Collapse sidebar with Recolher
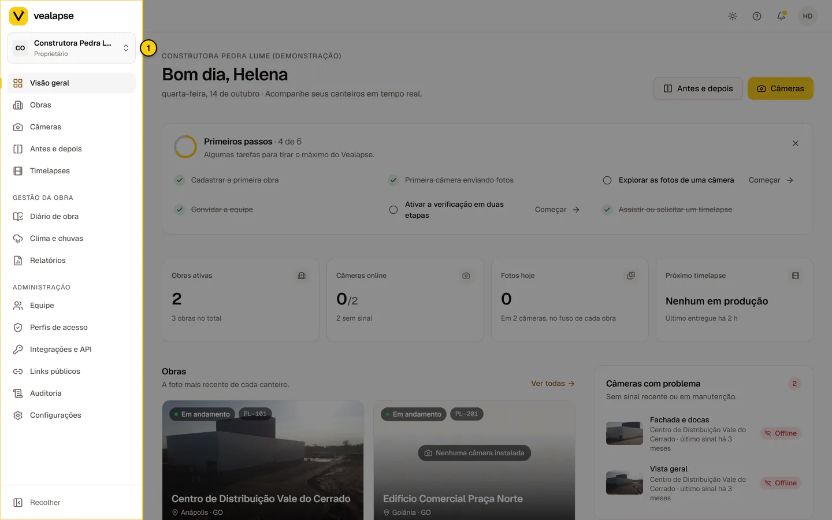The image size is (832, 520). click(71, 502)
